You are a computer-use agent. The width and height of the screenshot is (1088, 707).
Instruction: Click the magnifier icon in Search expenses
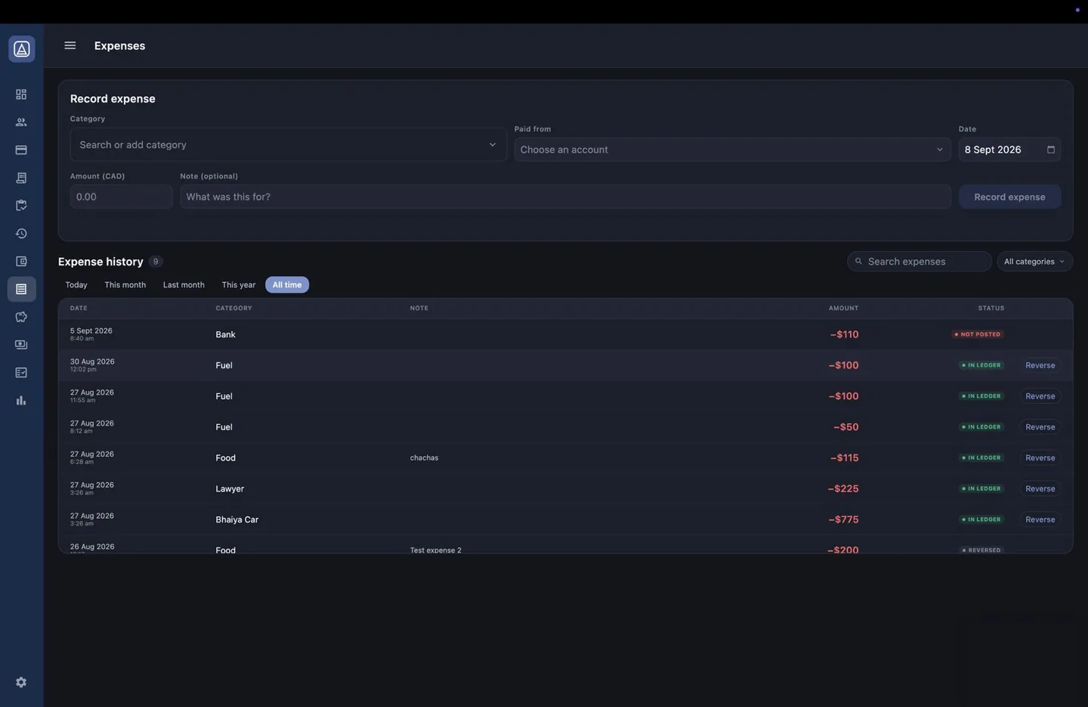point(858,262)
